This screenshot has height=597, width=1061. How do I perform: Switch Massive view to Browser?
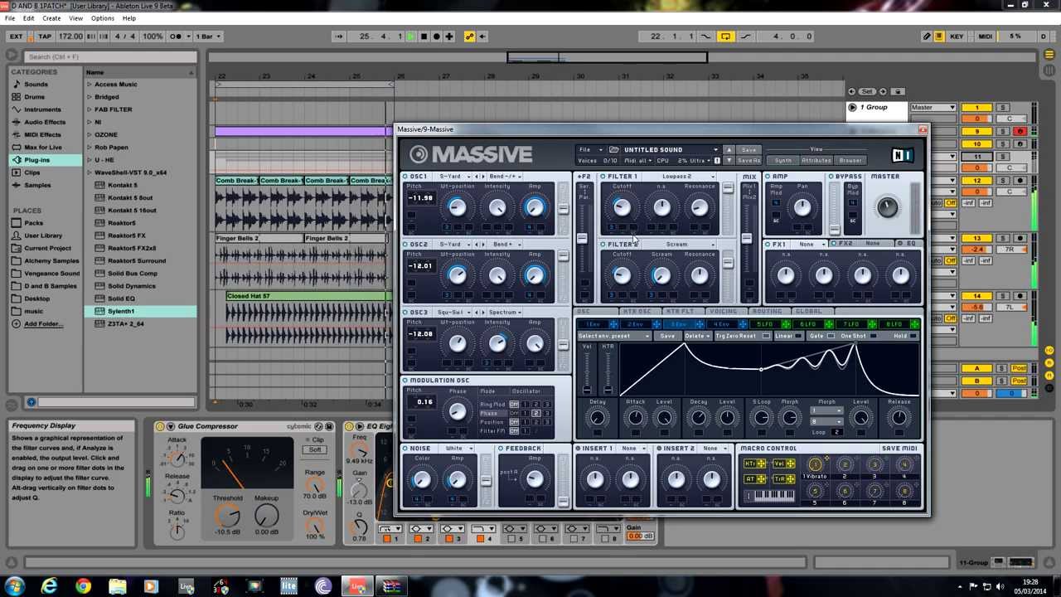[850, 161]
